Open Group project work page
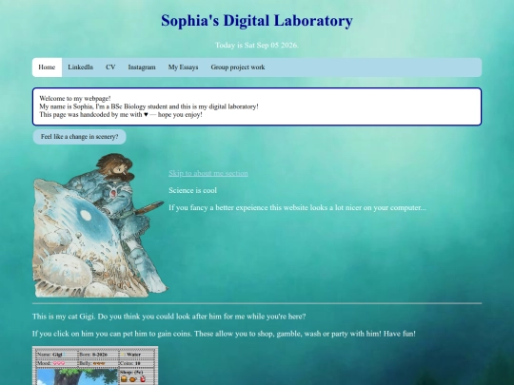 click(x=238, y=67)
